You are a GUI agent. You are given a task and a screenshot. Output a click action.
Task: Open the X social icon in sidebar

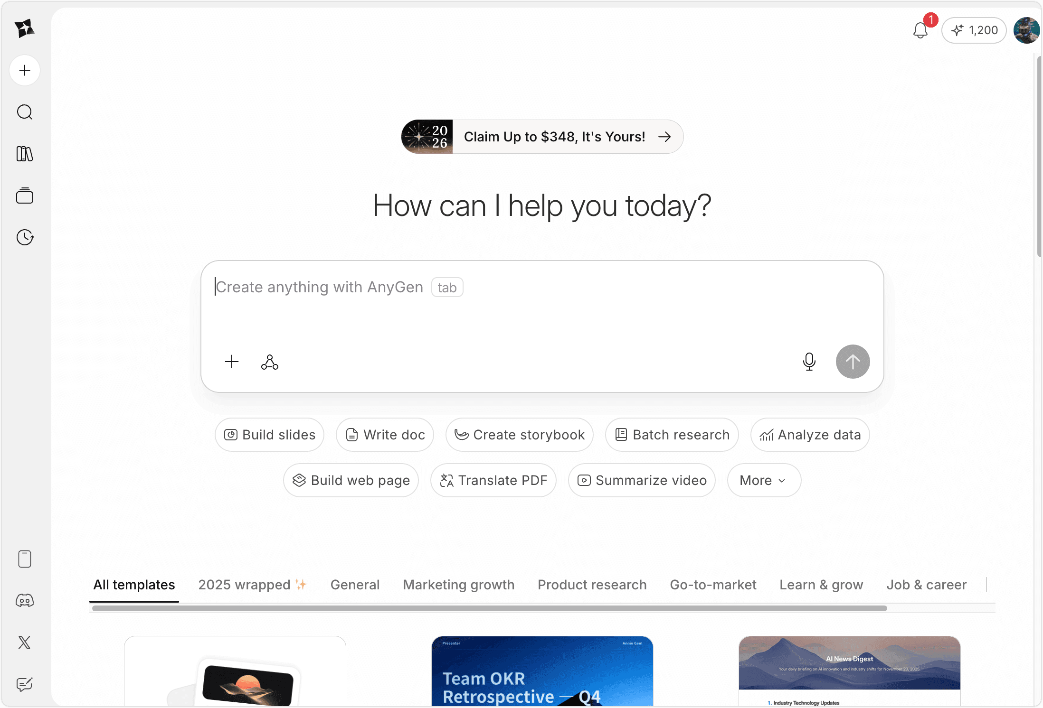pos(25,643)
